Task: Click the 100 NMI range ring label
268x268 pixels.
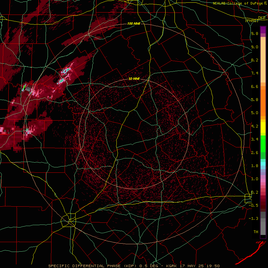Action: [134, 24]
